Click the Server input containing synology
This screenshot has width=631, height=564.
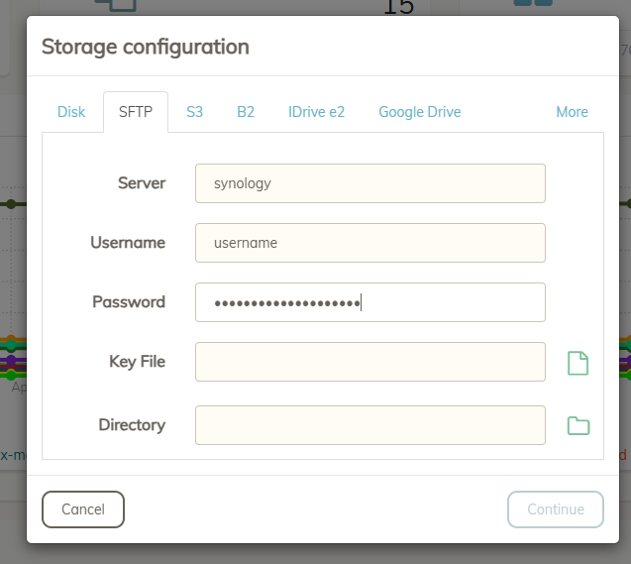click(x=369, y=183)
